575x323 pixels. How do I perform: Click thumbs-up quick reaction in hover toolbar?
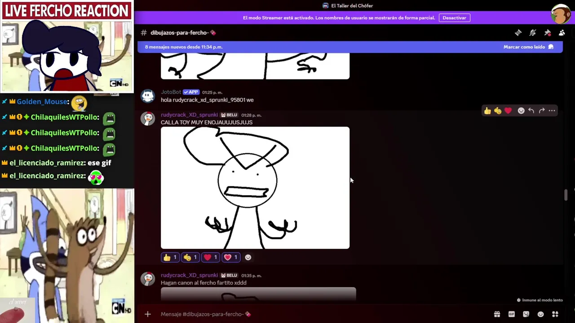pos(487,111)
